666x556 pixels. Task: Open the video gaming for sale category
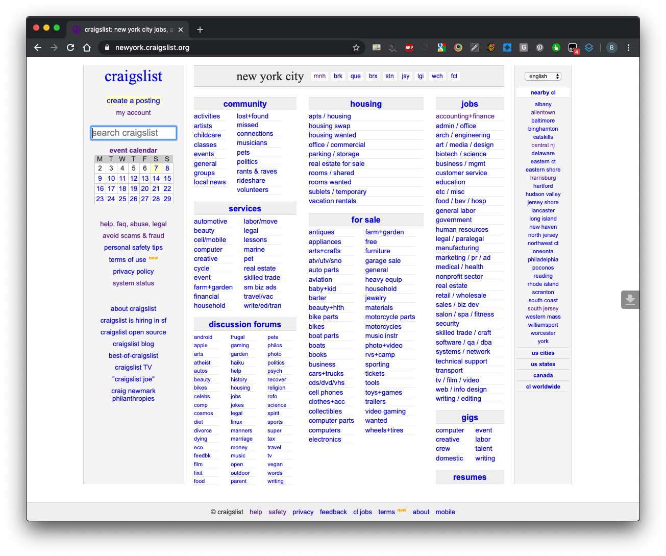[x=385, y=412]
